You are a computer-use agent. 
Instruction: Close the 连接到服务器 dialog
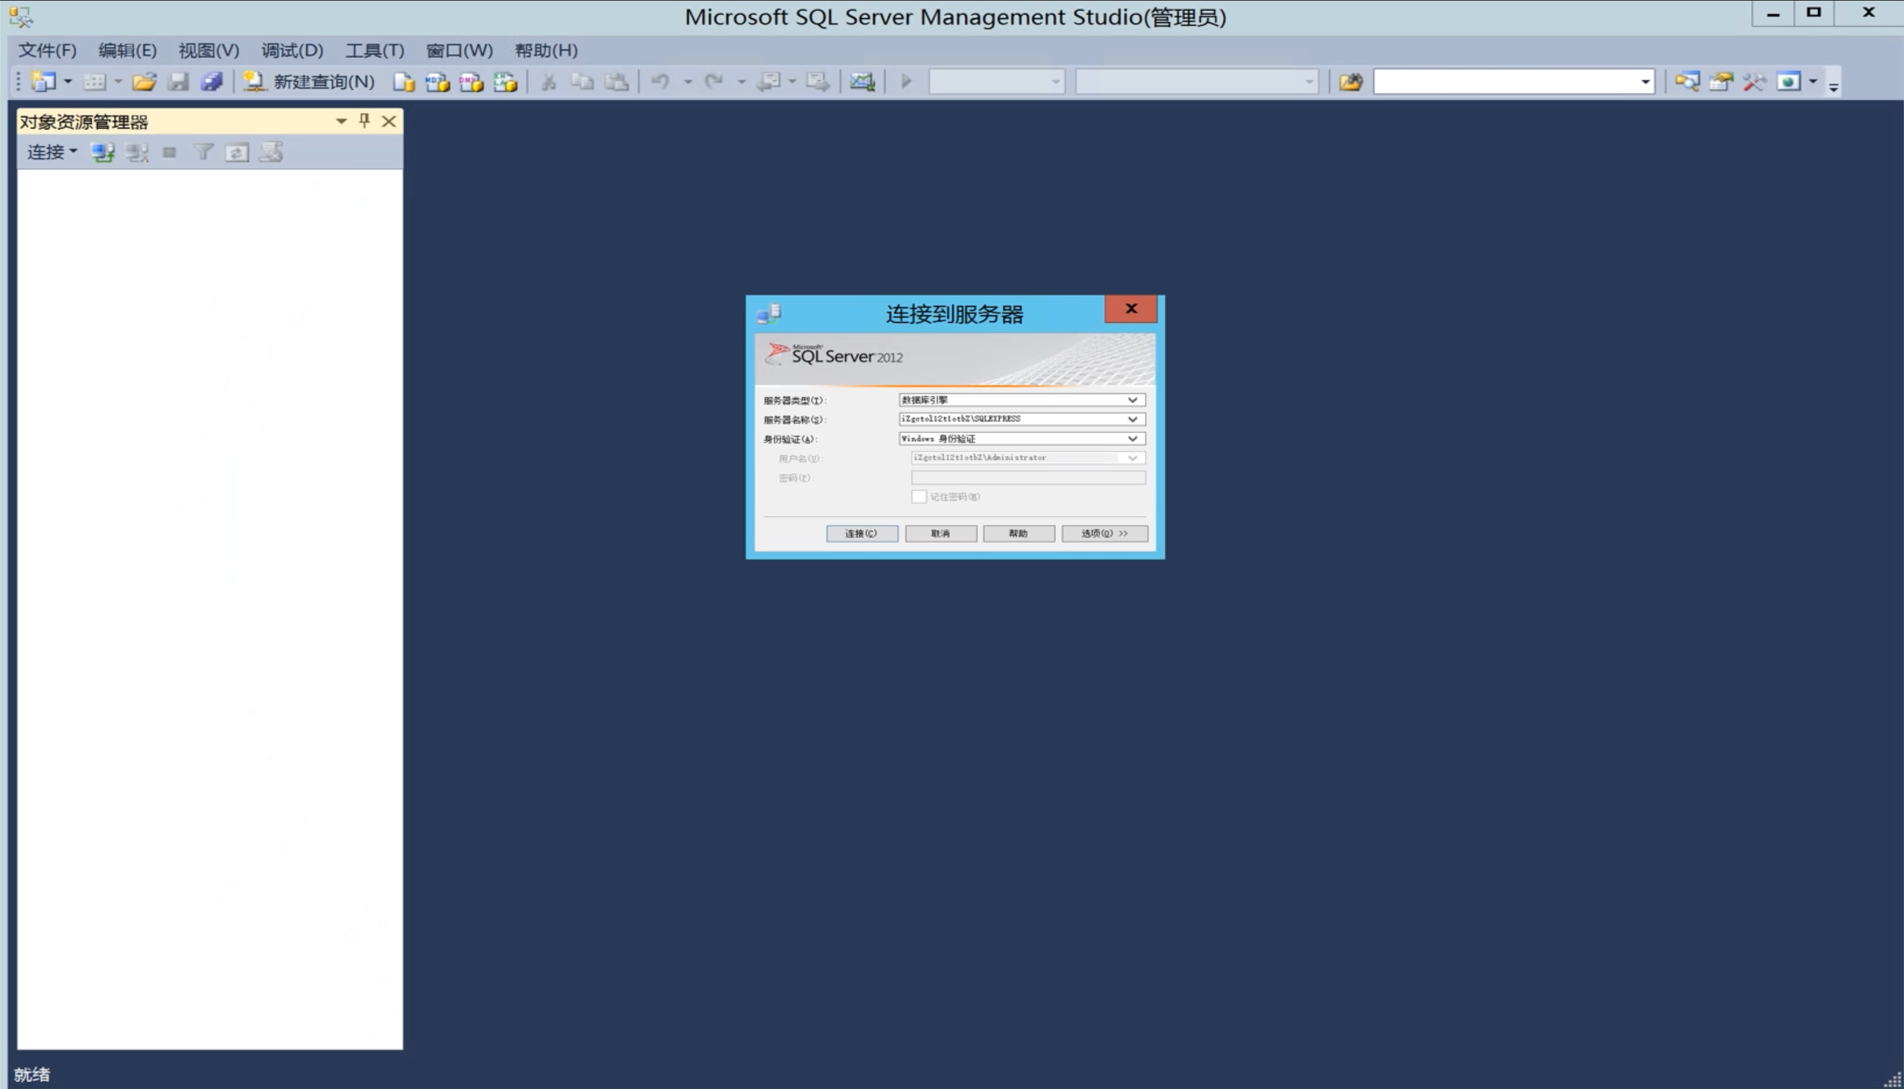1131,309
